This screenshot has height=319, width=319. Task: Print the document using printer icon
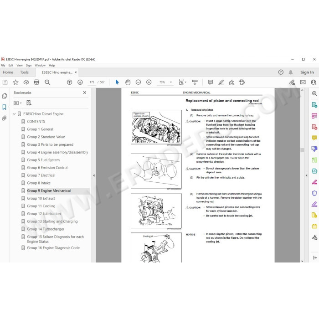tap(36, 82)
